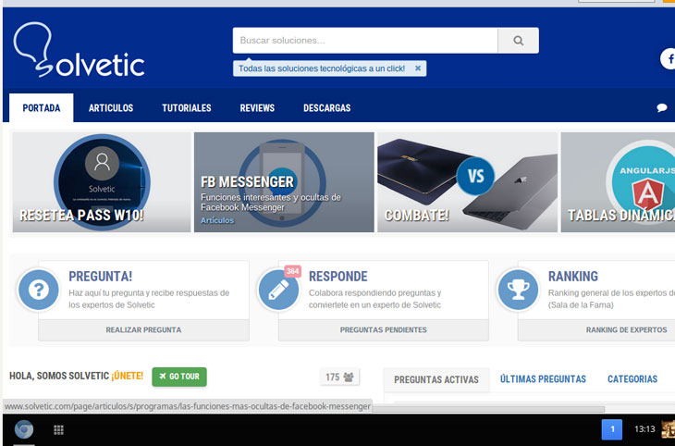Open the TUTORIALES menu item
Screen dimensions: 675x446
coord(187,107)
